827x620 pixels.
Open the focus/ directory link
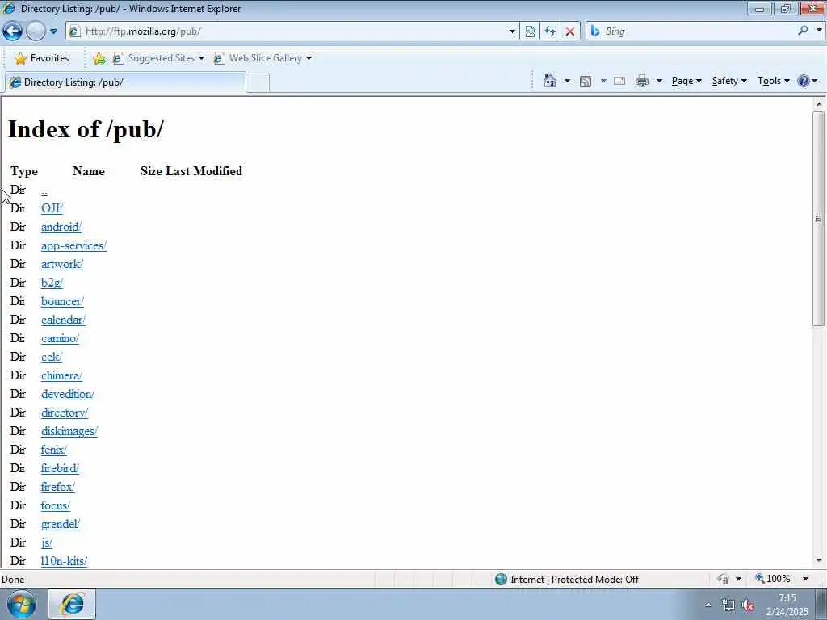click(55, 505)
